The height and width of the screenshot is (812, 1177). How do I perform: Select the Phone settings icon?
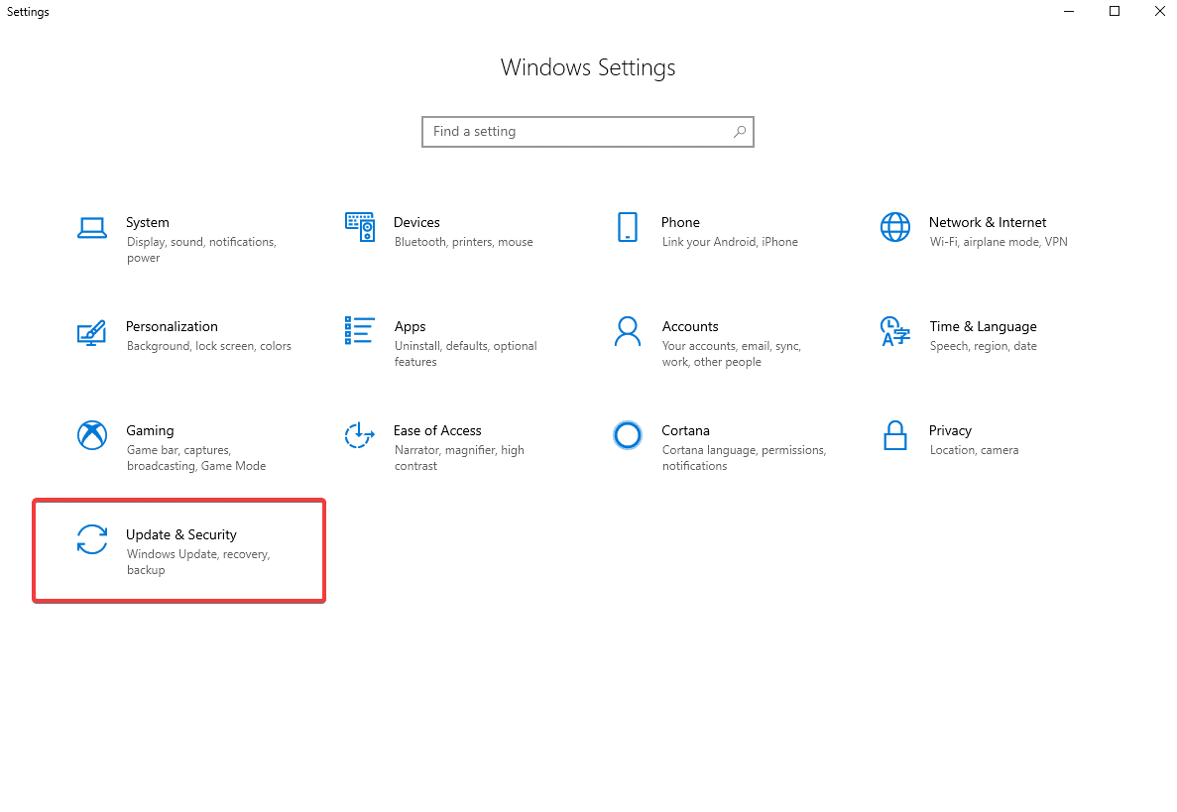pyautogui.click(x=628, y=227)
